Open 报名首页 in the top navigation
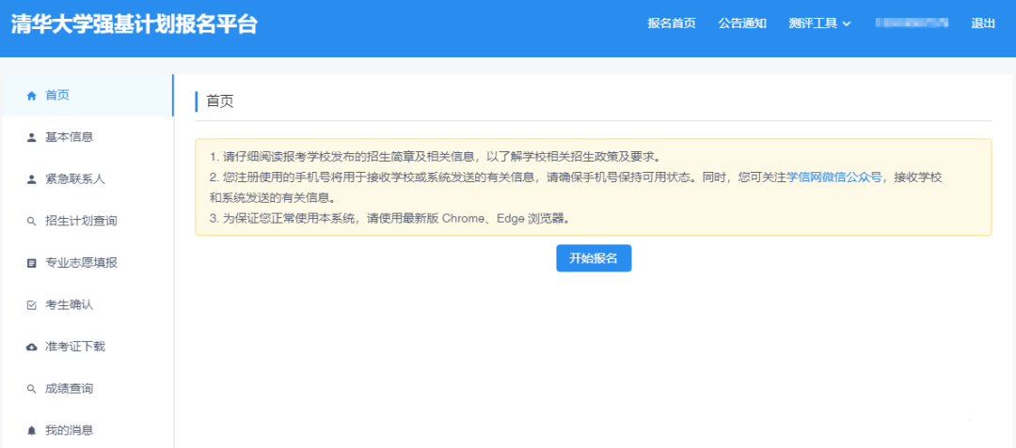The image size is (1016, 448). click(x=672, y=23)
